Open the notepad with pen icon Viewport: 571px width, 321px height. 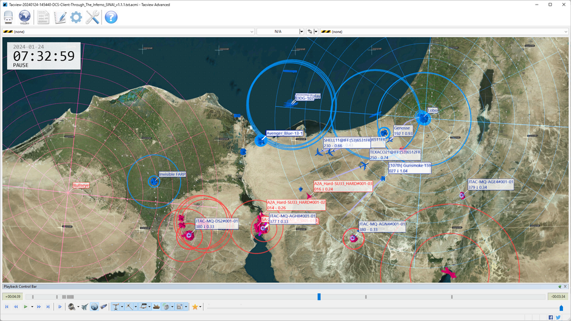pos(60,17)
